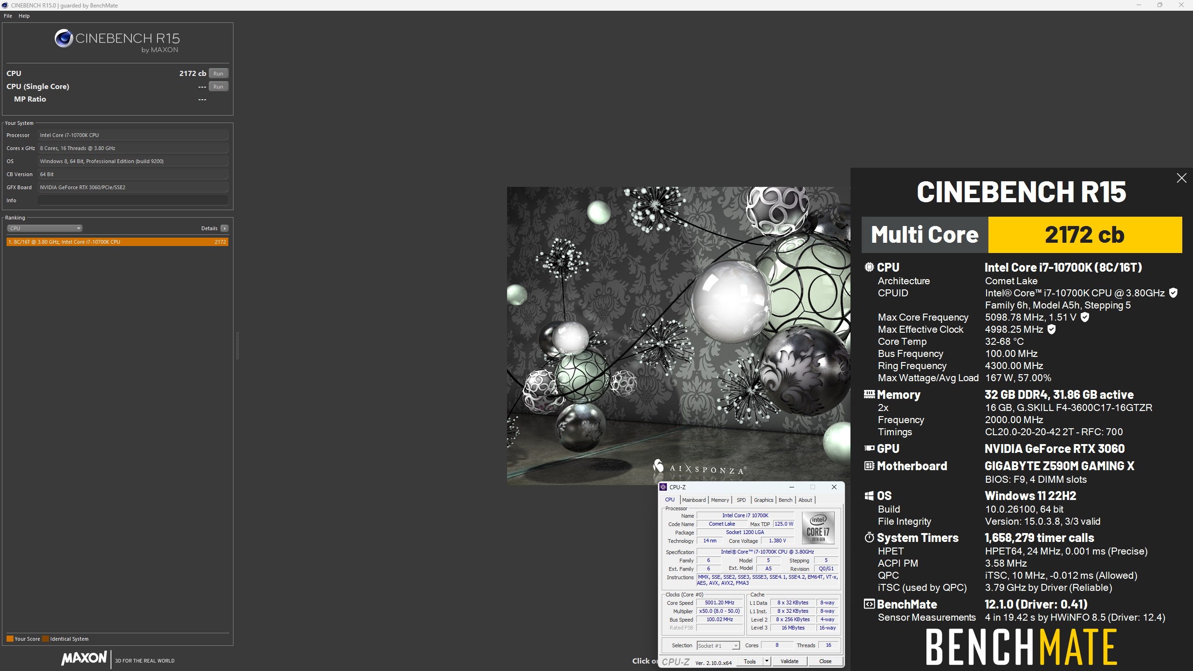Click the GIGABYTE Z590M GAMING X text
The image size is (1193, 671).
click(x=1059, y=466)
